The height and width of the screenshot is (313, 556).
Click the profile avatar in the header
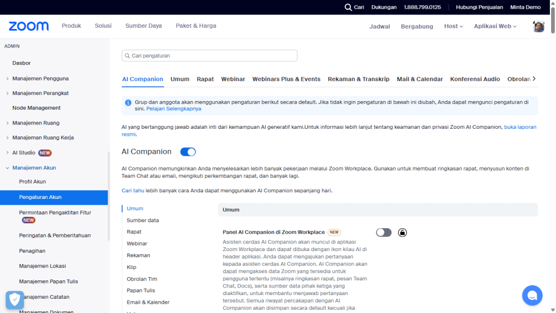coord(538,26)
